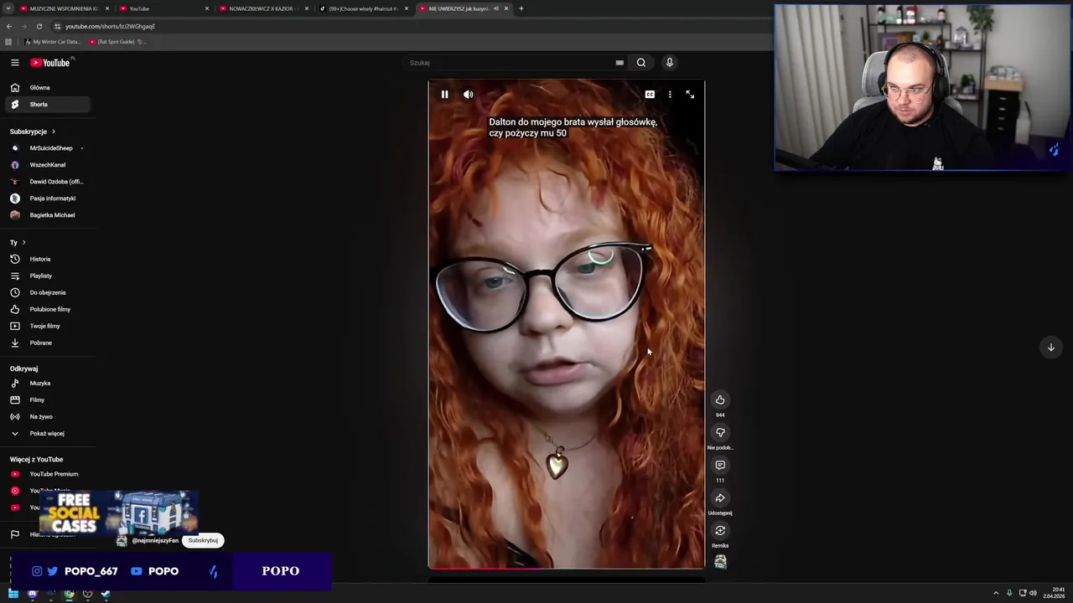Open Polubione filmy liked videos
This screenshot has height=603, width=1073.
pyautogui.click(x=47, y=309)
